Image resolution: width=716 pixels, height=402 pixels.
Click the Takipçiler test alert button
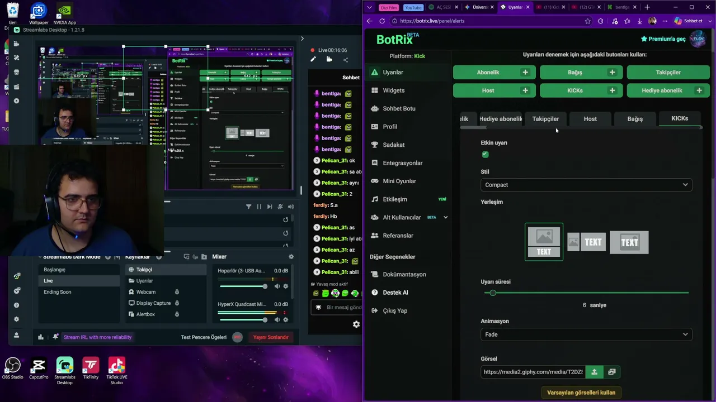point(668,73)
